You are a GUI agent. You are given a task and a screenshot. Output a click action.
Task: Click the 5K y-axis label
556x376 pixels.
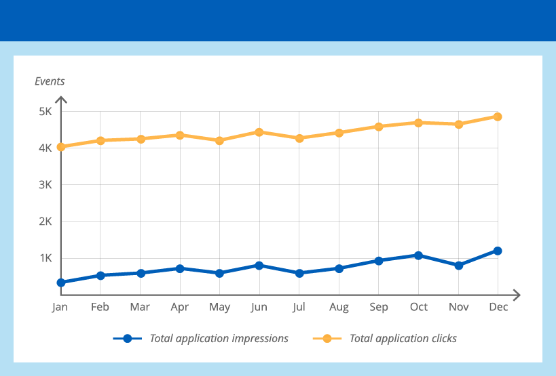45,111
